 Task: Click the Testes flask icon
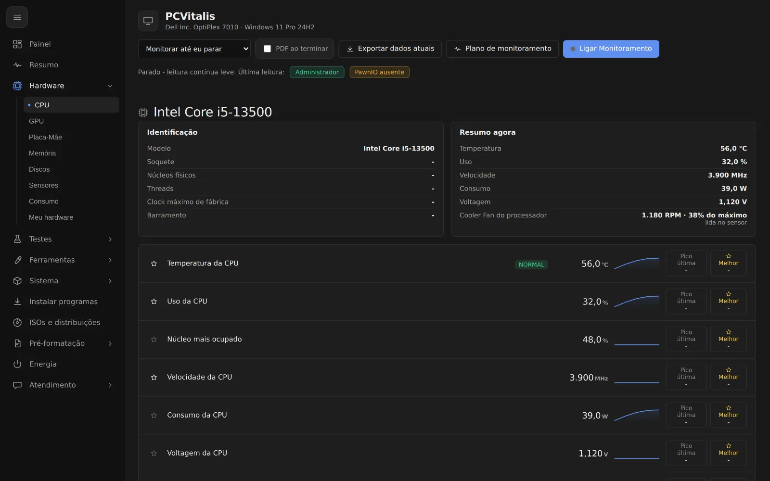coord(17,239)
